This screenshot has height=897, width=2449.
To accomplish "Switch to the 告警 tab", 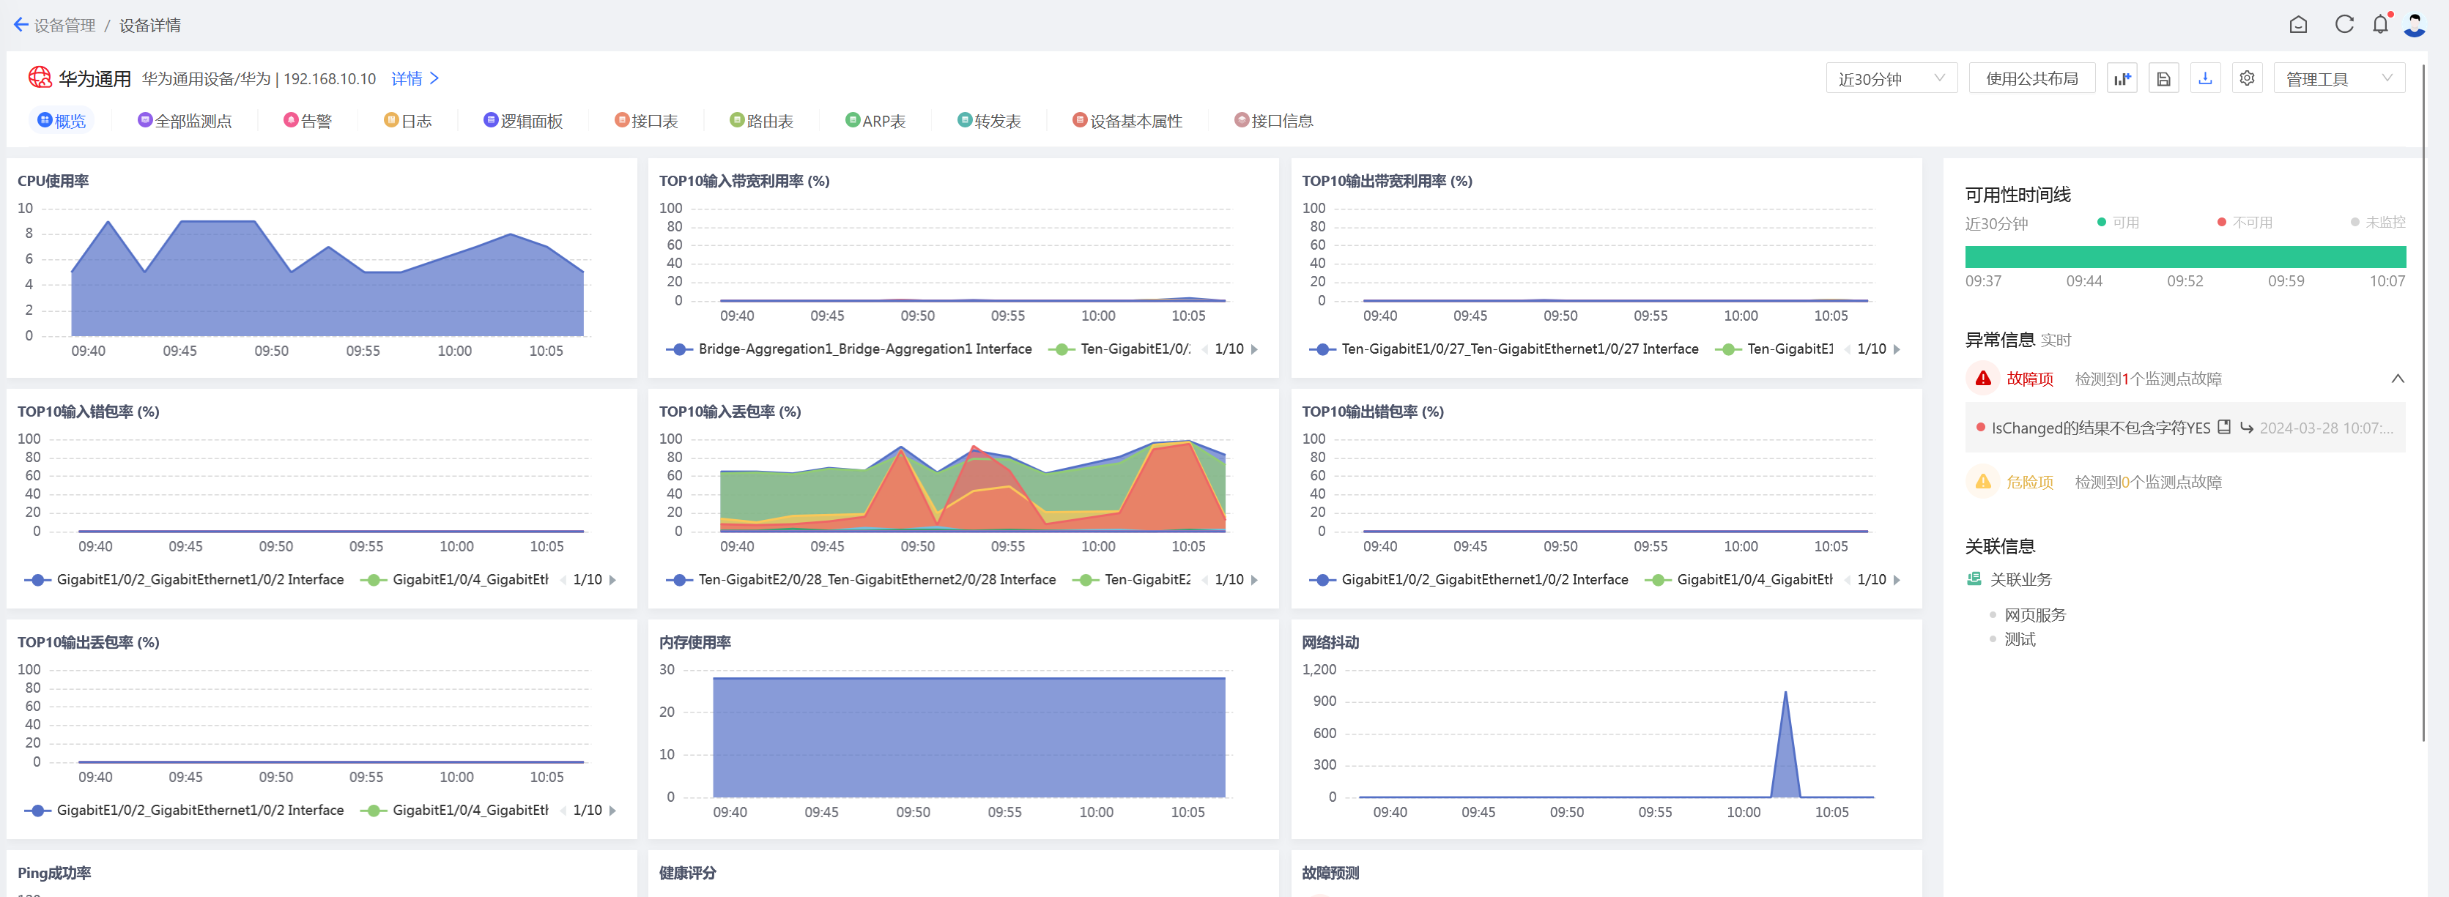I will (308, 121).
